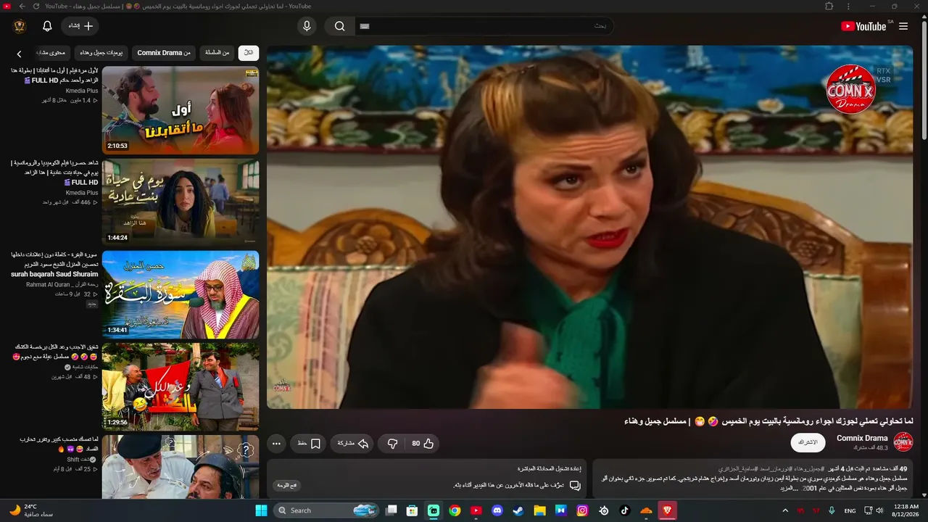Image resolution: width=928 pixels, height=522 pixels.
Task: Open SoundCloud from the taskbar
Action: (x=646, y=510)
